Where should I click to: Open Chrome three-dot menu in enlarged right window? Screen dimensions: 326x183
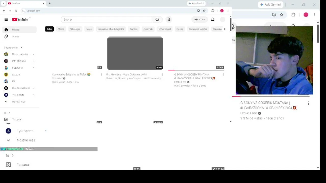(x=314, y=15)
